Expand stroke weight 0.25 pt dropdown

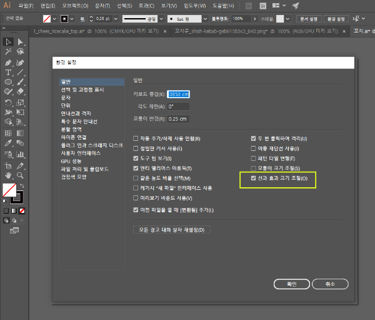(x=116, y=19)
